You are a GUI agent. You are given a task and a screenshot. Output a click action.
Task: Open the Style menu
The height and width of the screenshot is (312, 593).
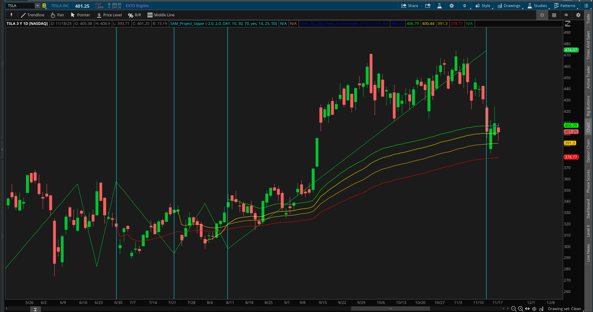pos(483,6)
